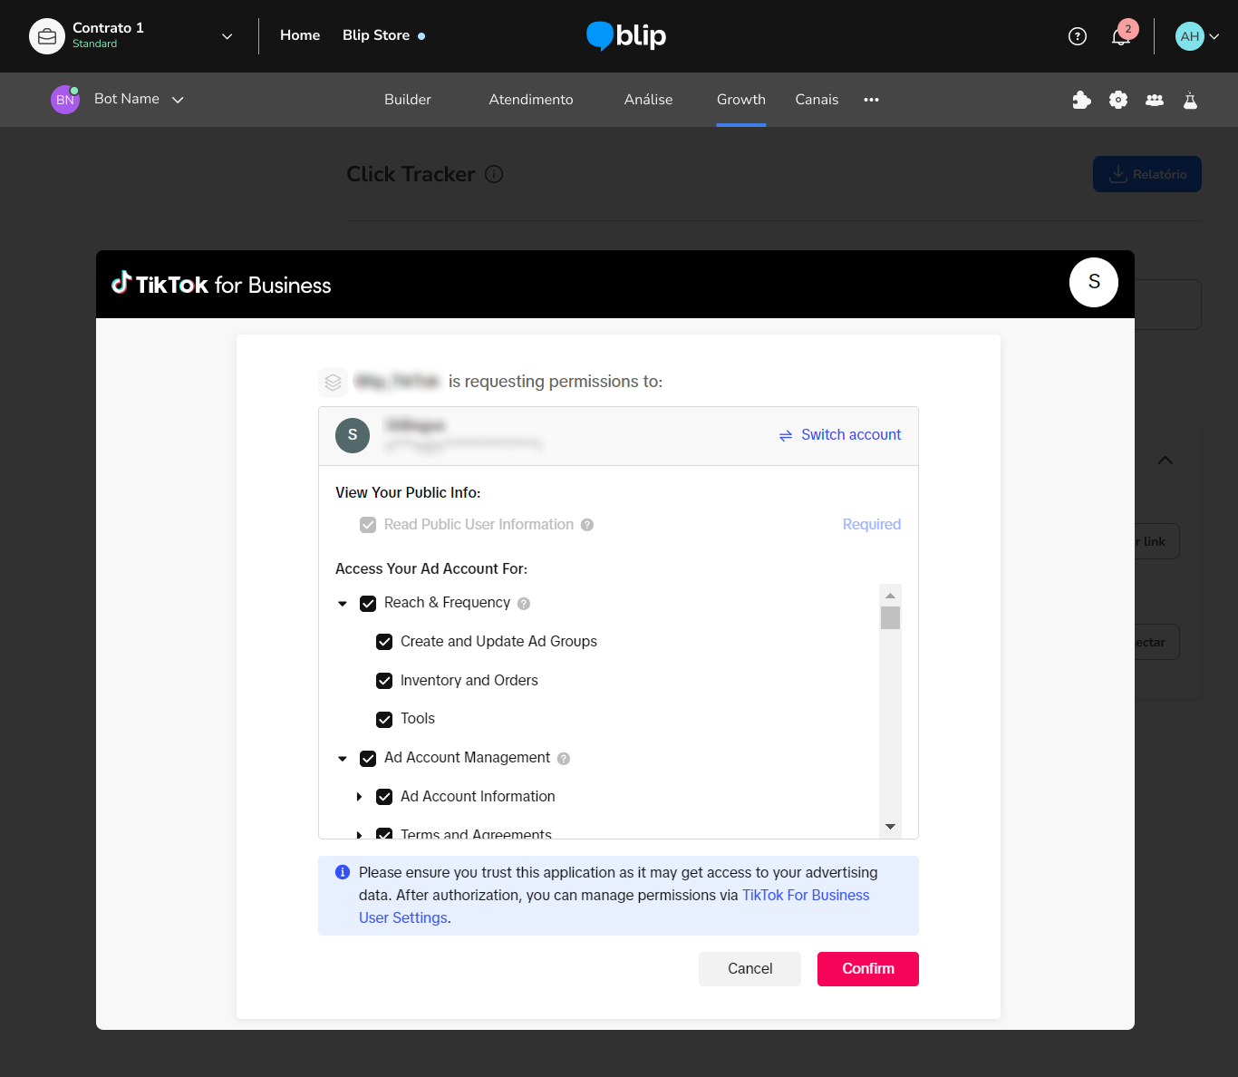Click permissions list scroll down arrow
The height and width of the screenshot is (1077, 1238).
890,827
